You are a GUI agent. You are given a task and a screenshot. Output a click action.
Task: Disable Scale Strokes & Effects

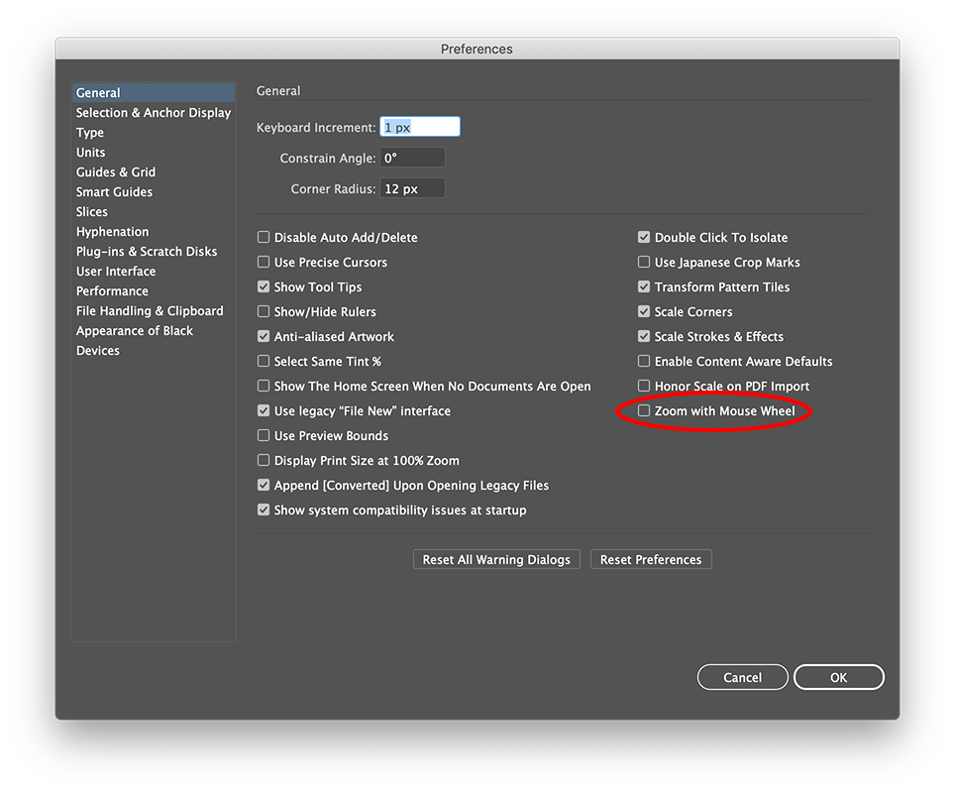(644, 336)
